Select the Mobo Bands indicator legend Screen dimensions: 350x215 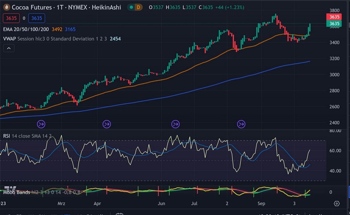[41, 192]
